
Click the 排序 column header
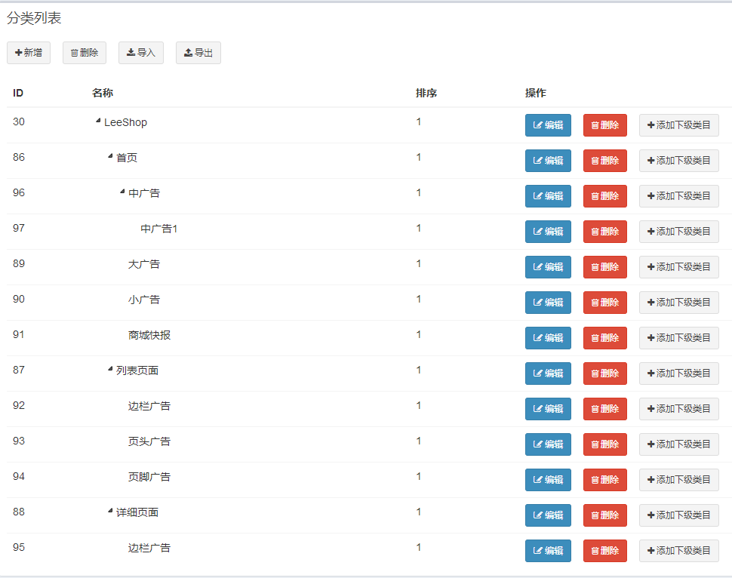point(426,93)
